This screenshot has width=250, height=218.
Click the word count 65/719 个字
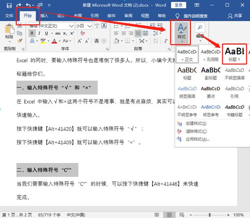[x=49, y=215]
